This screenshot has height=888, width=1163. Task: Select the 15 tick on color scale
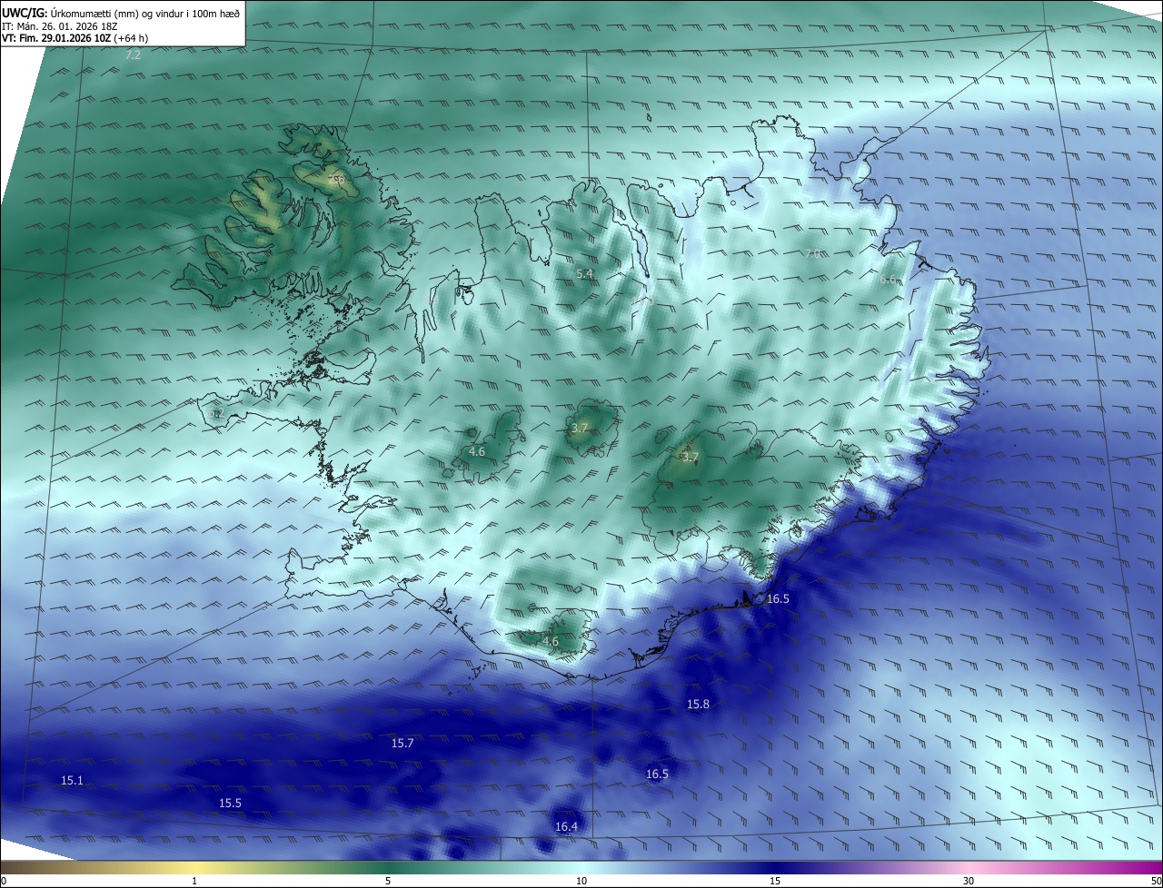point(775,881)
